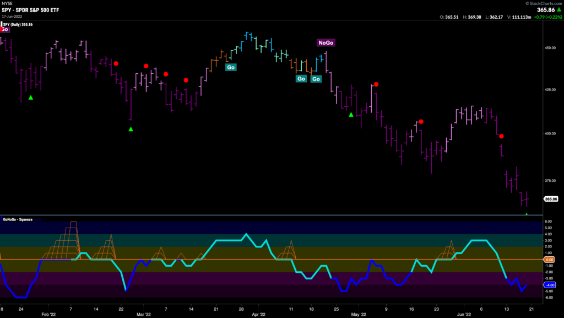
Task: Click the red dot marker near mid-March bars
Action: point(186,80)
